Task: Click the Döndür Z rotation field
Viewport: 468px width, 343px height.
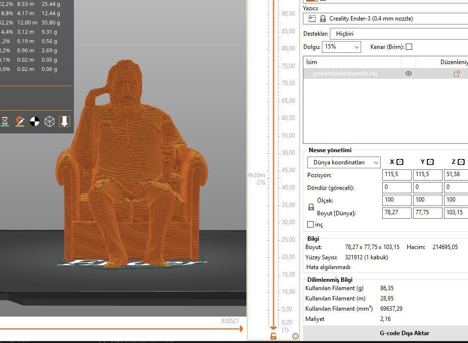Action: tap(456, 187)
